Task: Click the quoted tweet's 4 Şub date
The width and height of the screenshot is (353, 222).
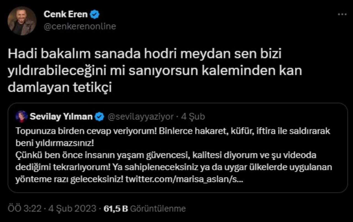Action: pyautogui.click(x=193, y=117)
